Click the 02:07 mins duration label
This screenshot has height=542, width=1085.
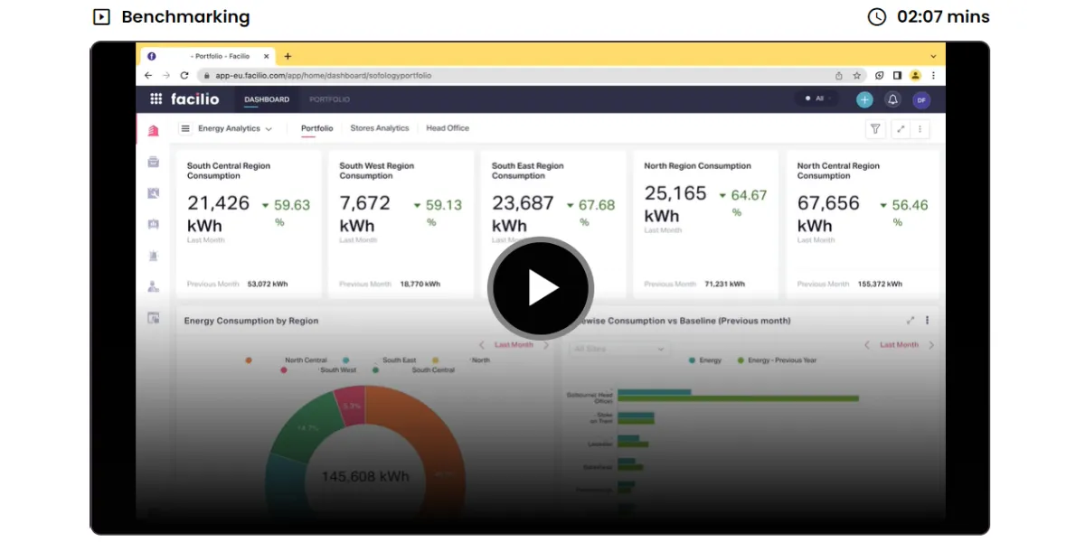point(943,17)
